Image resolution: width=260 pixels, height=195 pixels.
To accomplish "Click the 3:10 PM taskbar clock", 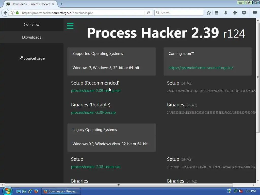I will pos(250,191).
